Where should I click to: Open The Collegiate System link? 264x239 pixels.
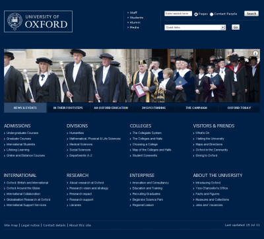click(147, 133)
